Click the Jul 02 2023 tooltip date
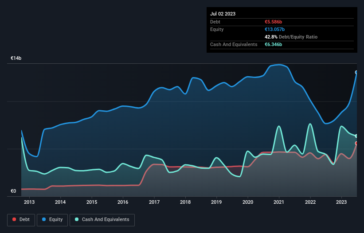This screenshot has width=364, height=233. click(223, 14)
